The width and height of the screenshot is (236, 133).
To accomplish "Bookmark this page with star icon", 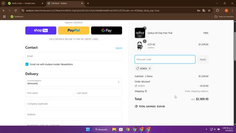I will point(209,11).
